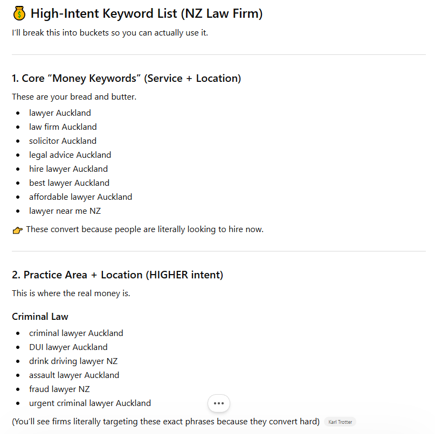Click the 'solicitor Auckland' bullet item

(63, 141)
